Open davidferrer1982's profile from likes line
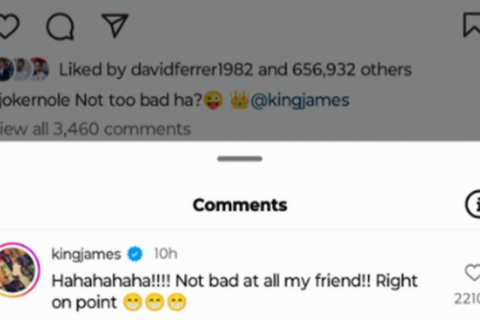The image size is (480, 320). [x=192, y=70]
